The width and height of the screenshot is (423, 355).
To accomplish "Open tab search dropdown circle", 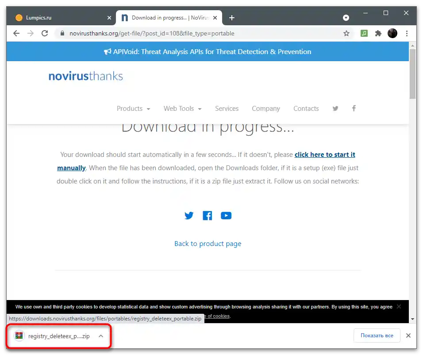I will point(346,18).
